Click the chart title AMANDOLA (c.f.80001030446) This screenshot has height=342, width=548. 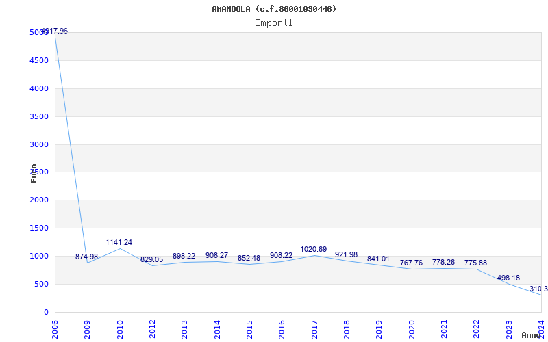tap(274, 9)
